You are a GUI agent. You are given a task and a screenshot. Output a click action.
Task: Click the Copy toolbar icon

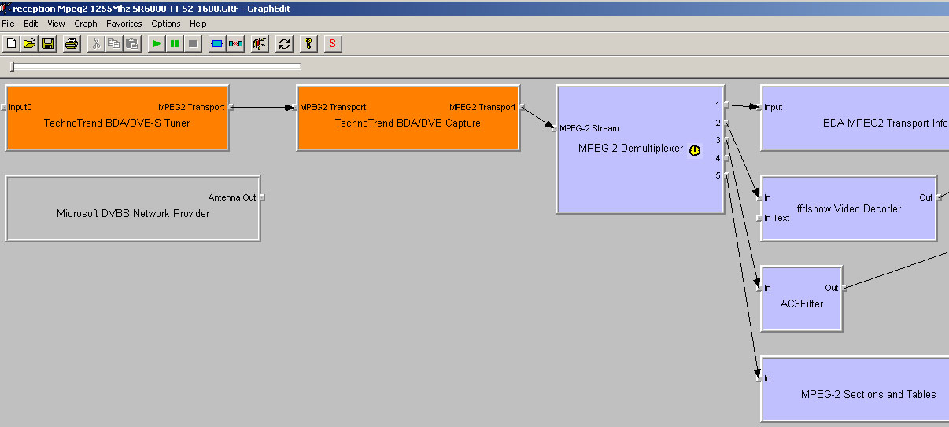tap(114, 44)
